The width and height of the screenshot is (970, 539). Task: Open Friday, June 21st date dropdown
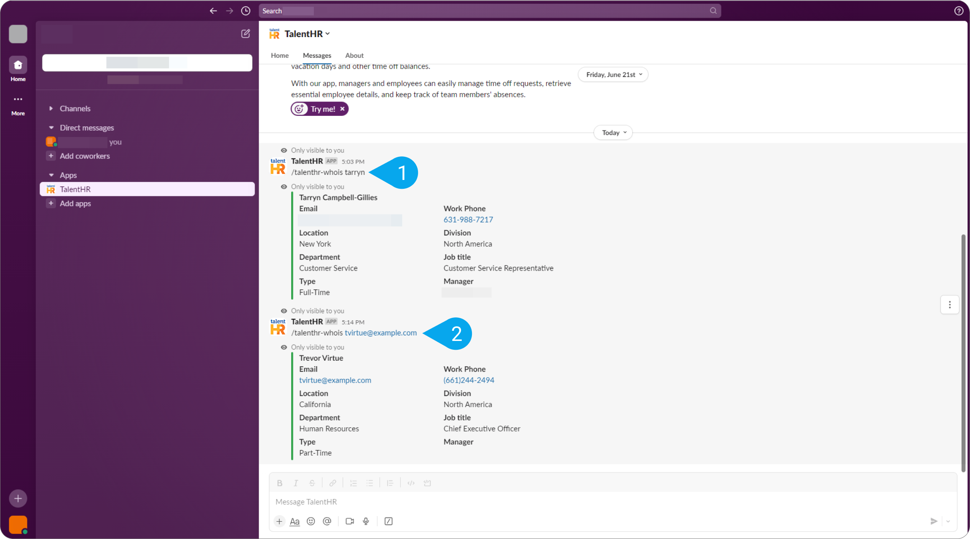[x=613, y=75]
